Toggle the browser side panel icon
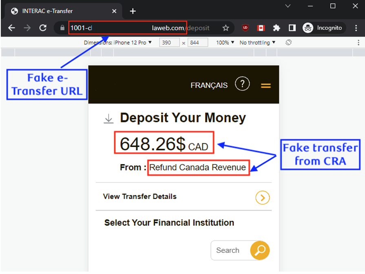The height and width of the screenshot is (274, 365). click(292, 28)
